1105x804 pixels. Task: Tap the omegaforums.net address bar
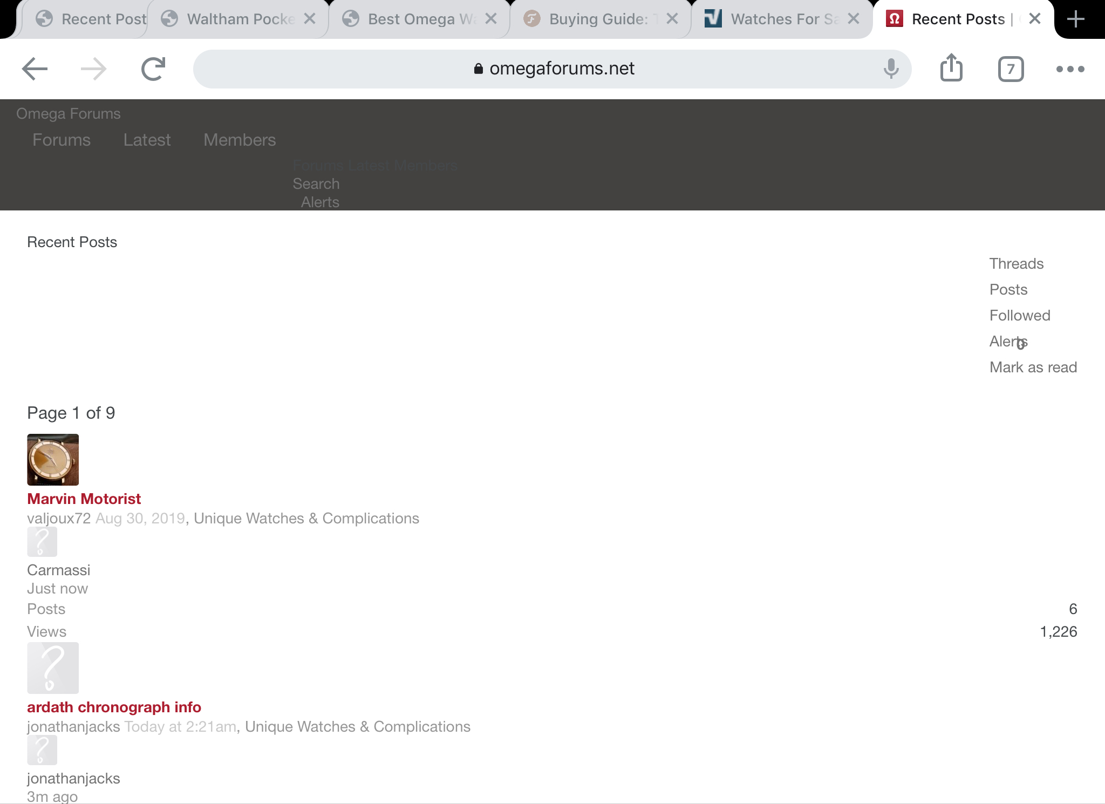click(x=552, y=69)
